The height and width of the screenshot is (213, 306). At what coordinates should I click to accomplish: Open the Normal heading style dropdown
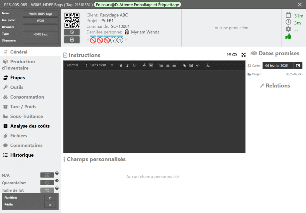pyautogui.click(x=77, y=65)
